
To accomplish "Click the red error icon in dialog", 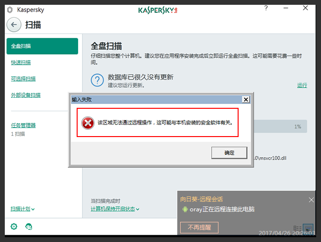I will [88, 123].
